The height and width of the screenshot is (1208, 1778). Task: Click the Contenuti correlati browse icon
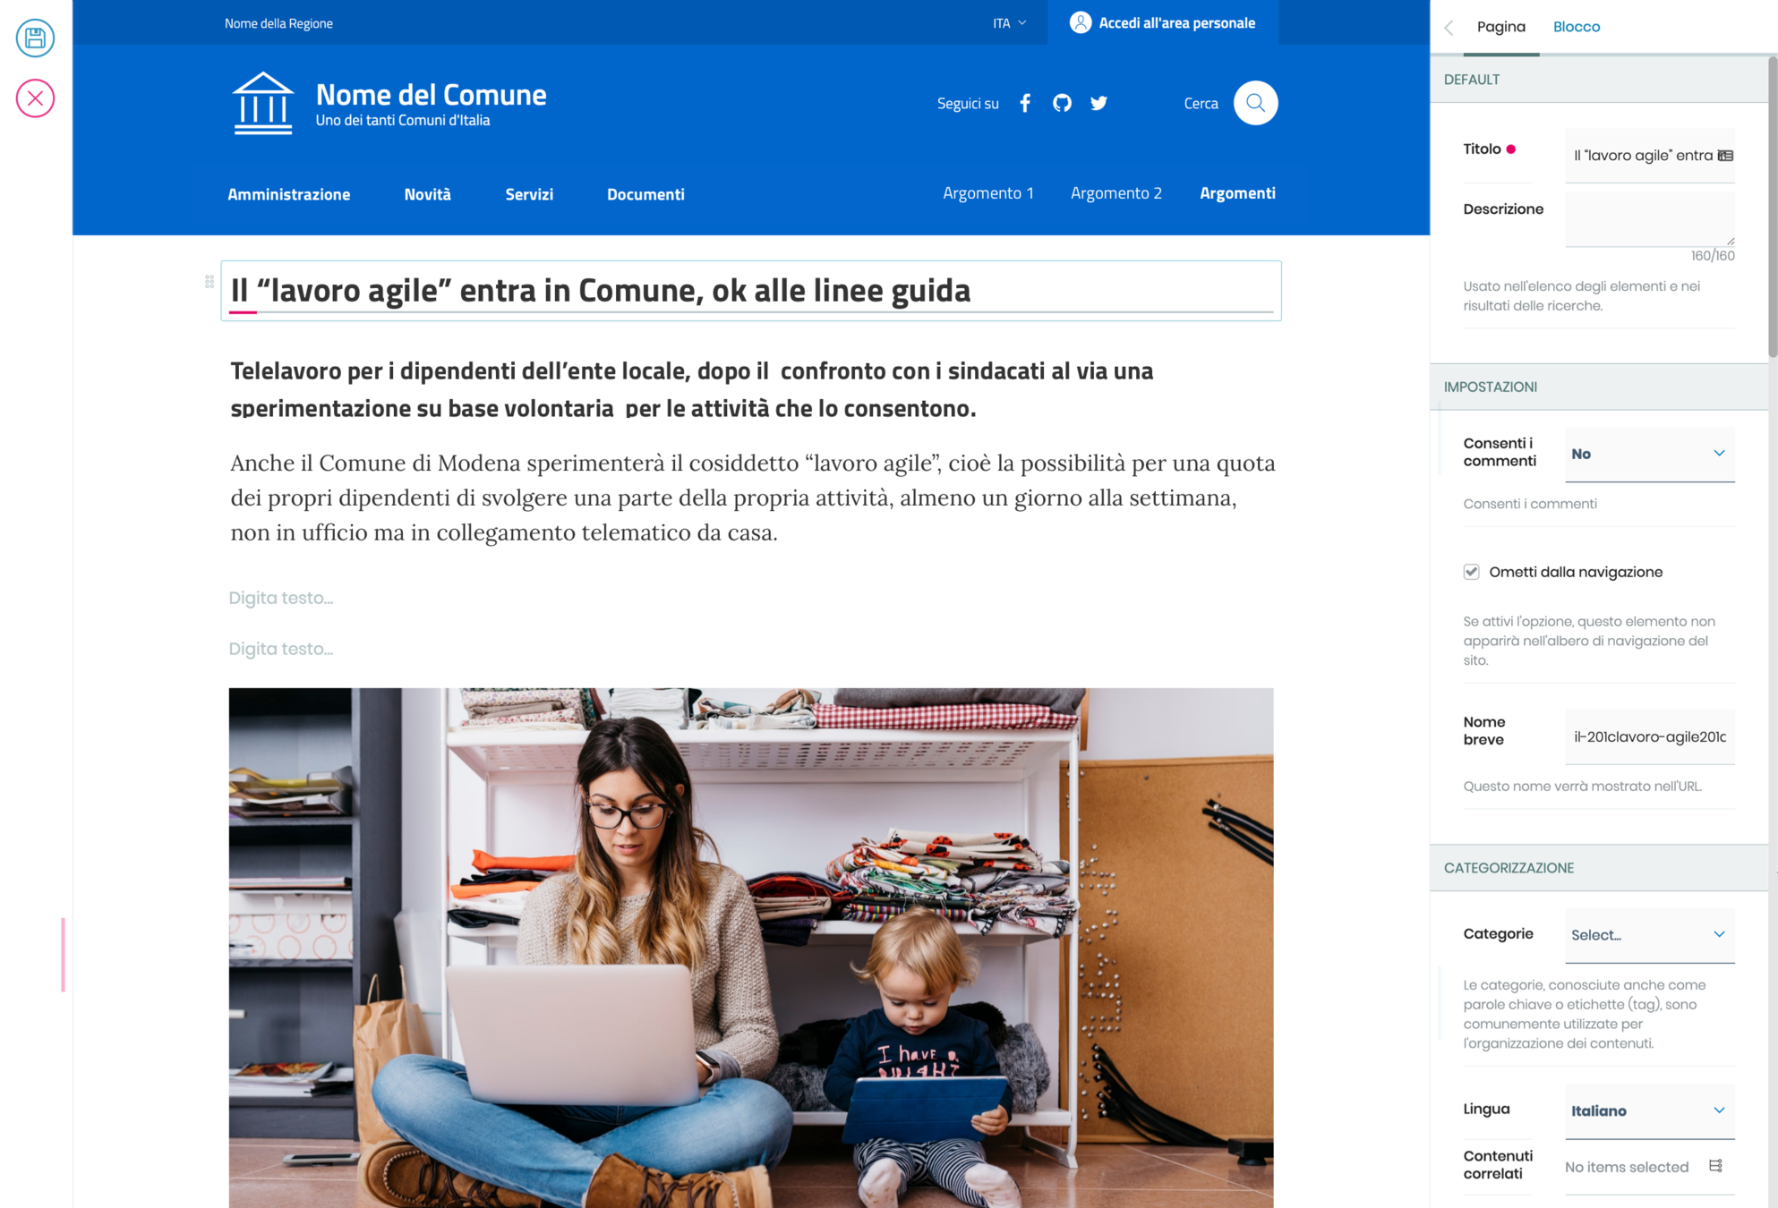[x=1715, y=1166]
